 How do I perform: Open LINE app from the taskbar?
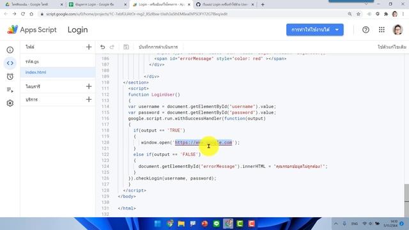(216, 224)
